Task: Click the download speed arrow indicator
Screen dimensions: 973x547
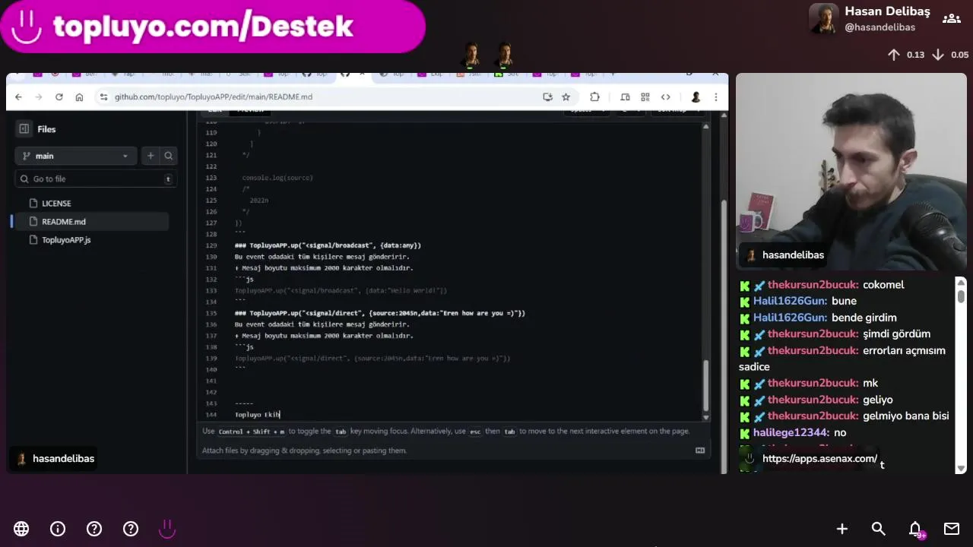Action: [x=938, y=55]
